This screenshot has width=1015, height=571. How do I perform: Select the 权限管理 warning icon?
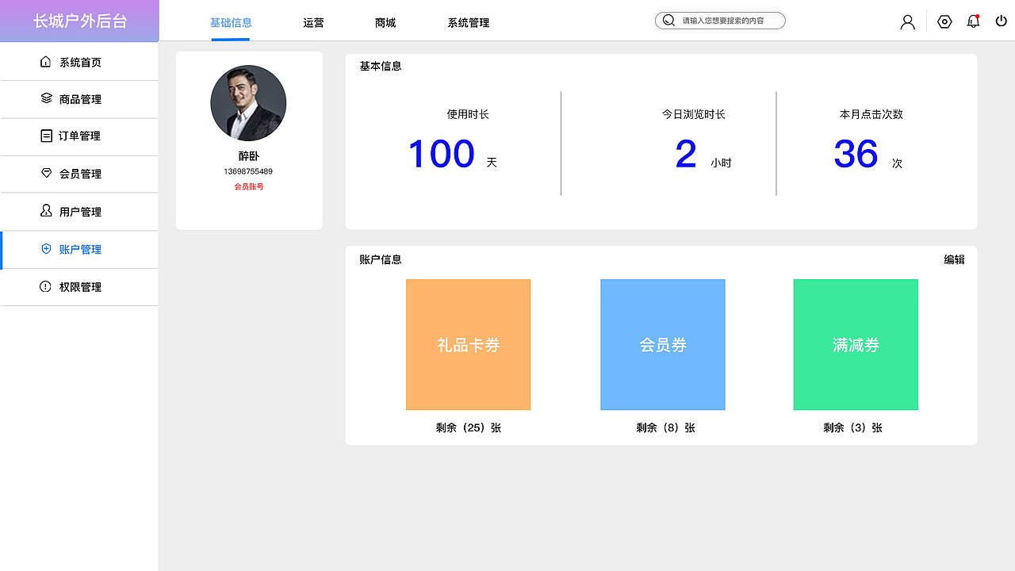pos(46,286)
